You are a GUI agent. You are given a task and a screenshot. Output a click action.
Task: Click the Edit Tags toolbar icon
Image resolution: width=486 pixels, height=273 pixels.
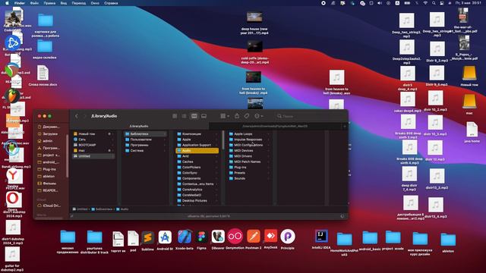pos(247,116)
